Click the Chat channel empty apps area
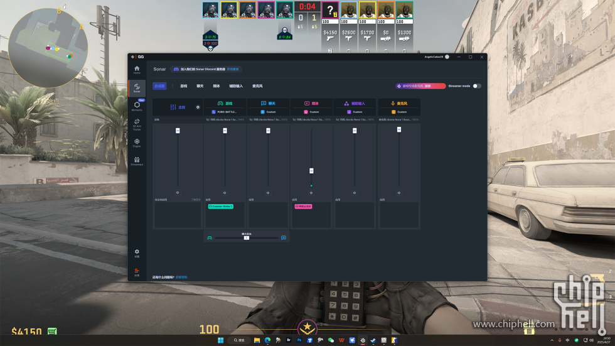Screen dimensions: 615x346 269,215
